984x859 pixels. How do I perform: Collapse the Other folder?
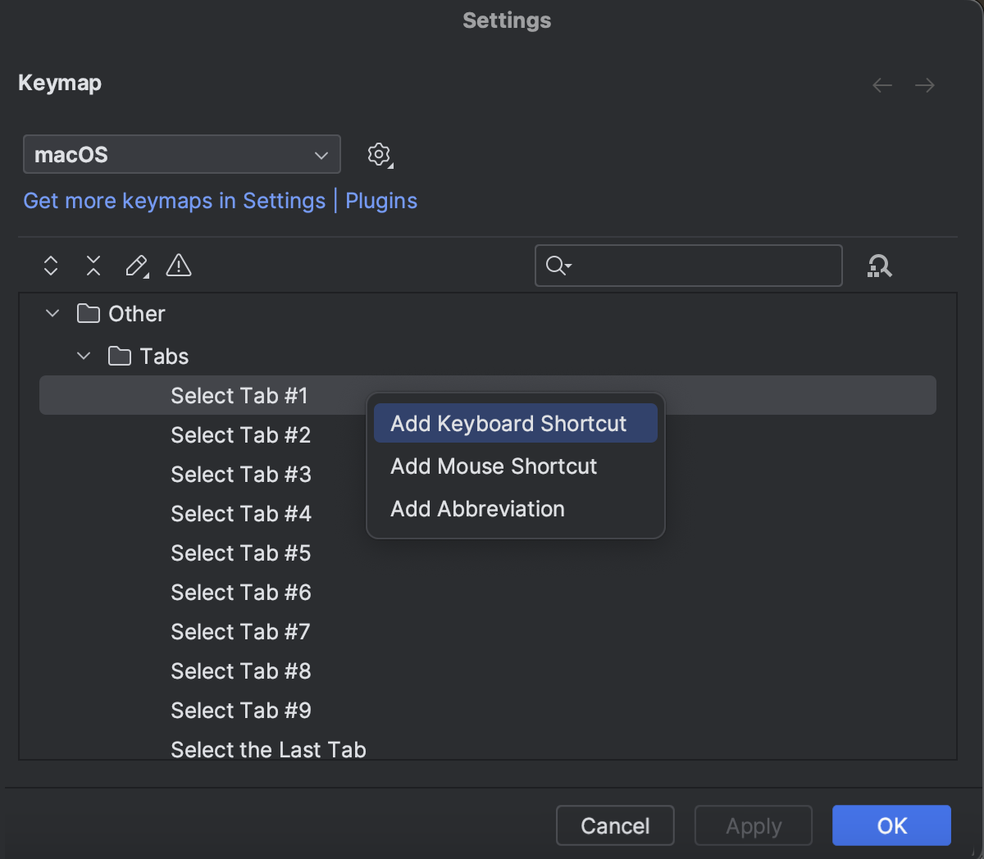tap(52, 313)
